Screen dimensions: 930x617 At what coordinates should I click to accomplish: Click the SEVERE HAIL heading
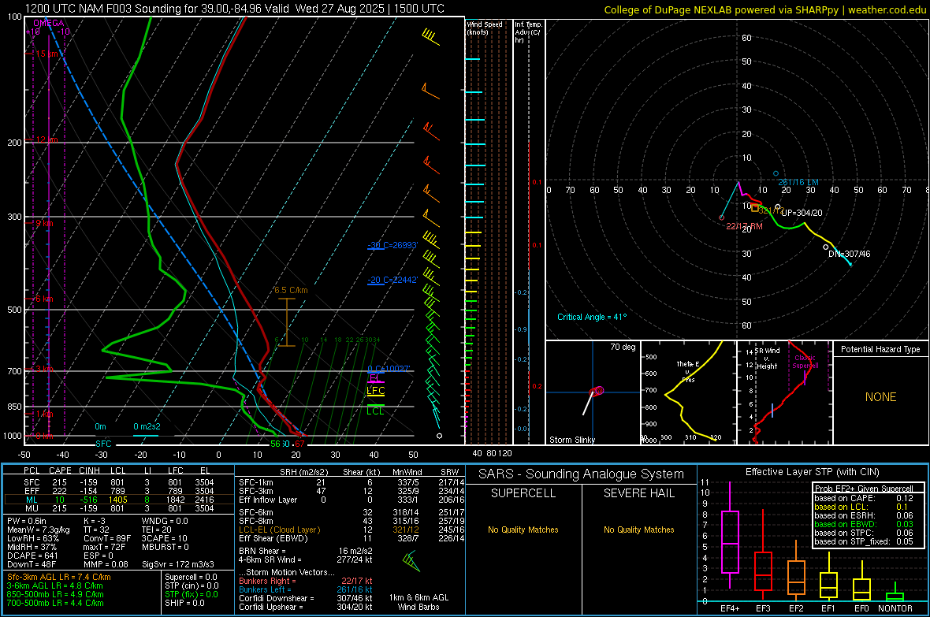tap(638, 493)
